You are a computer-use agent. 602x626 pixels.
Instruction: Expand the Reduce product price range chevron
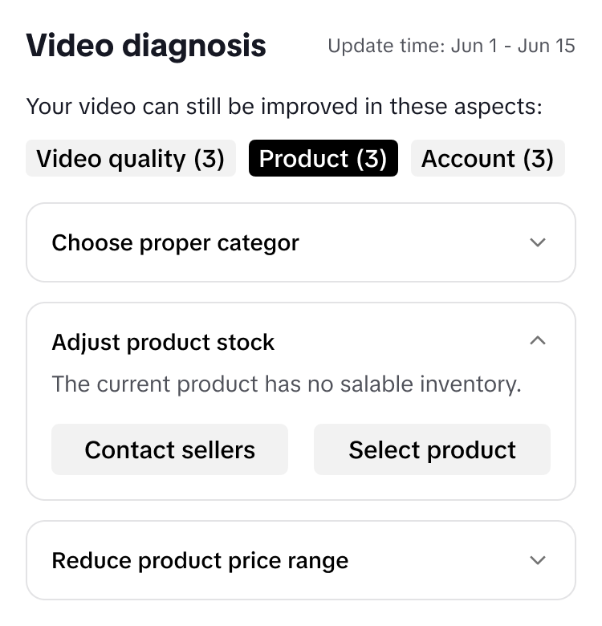pos(538,560)
